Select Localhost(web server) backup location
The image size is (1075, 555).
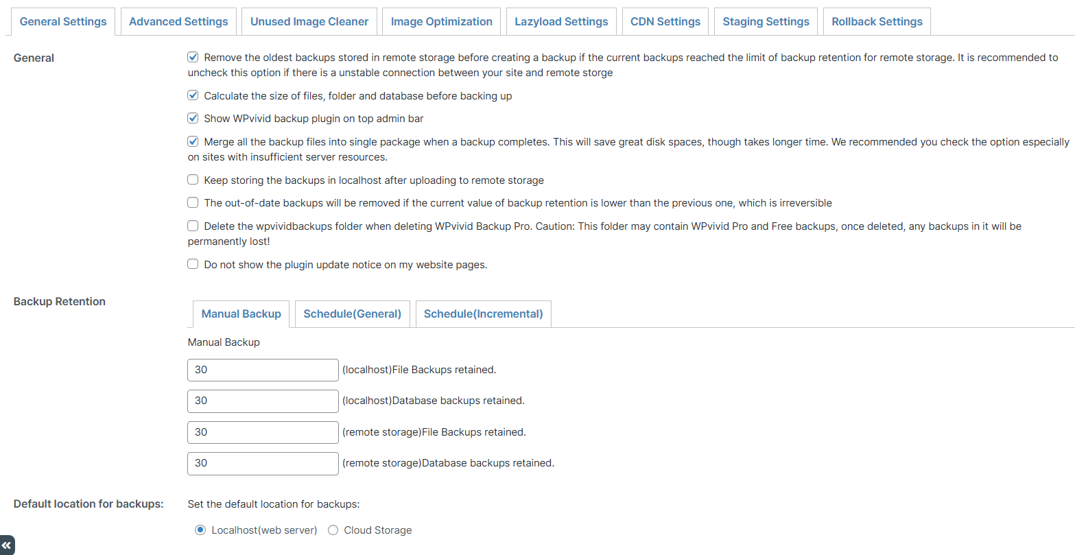pos(200,530)
